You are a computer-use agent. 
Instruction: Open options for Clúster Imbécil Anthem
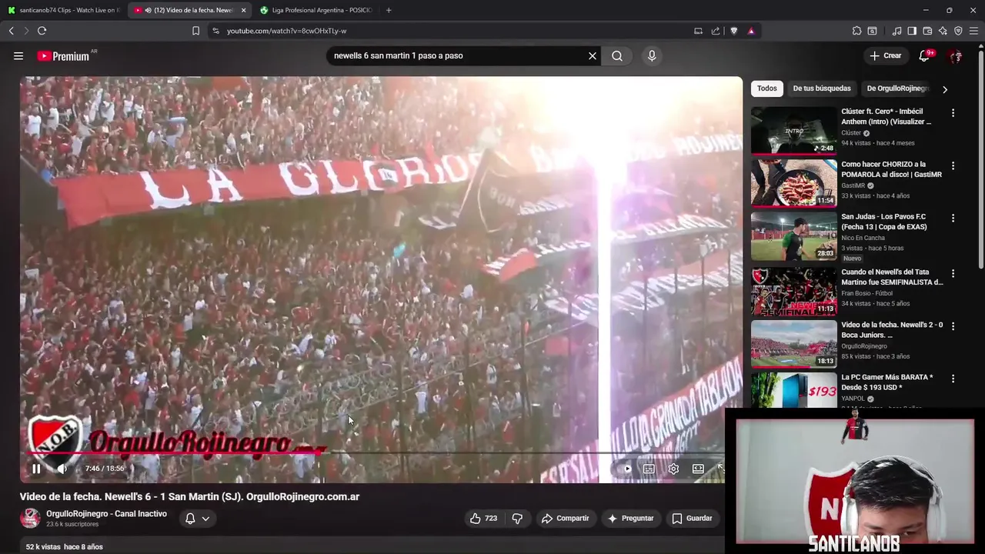(x=953, y=113)
